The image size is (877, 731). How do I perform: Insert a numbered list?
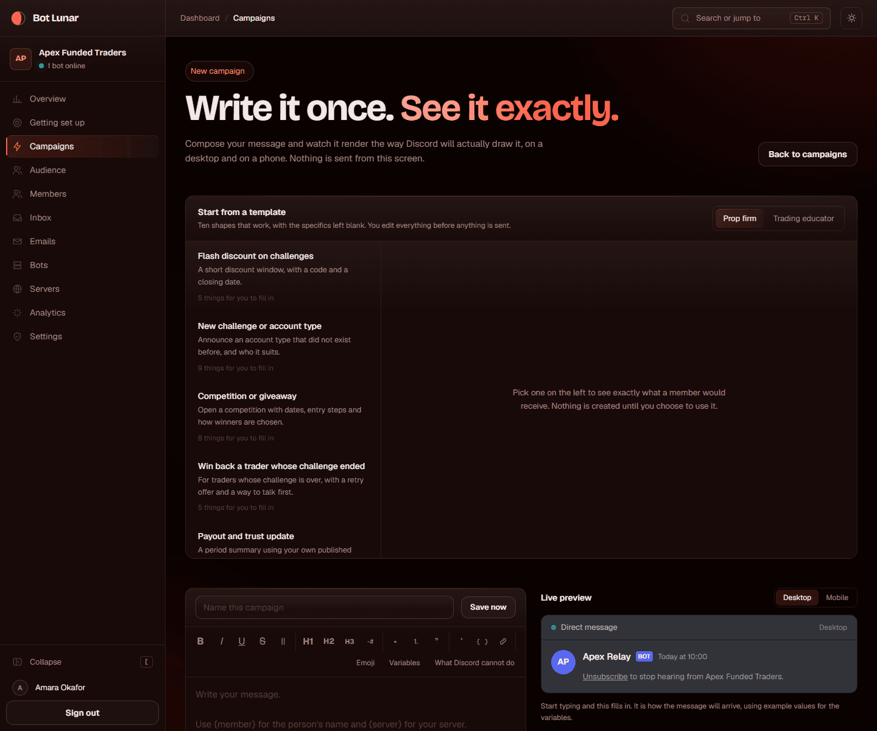416,641
